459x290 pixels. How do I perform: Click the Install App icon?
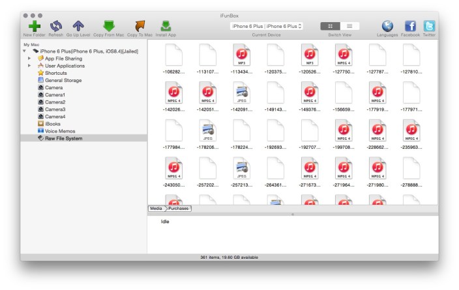pos(166,25)
